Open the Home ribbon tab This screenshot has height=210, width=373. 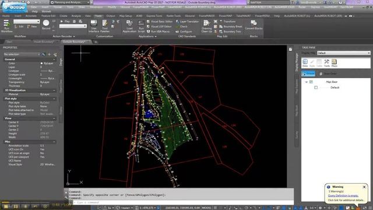tap(6, 16)
